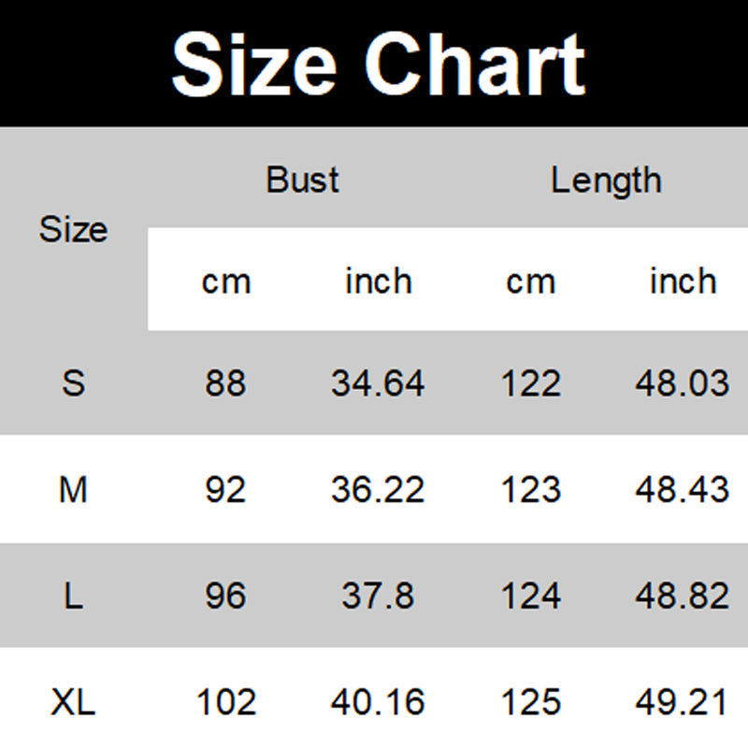
Task: Select the inch subheader under Length
Action: coord(683,280)
